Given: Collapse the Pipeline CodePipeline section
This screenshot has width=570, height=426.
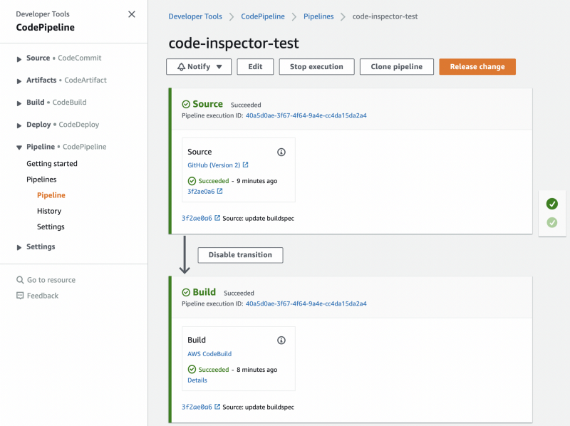Looking at the screenshot, I should [x=19, y=147].
